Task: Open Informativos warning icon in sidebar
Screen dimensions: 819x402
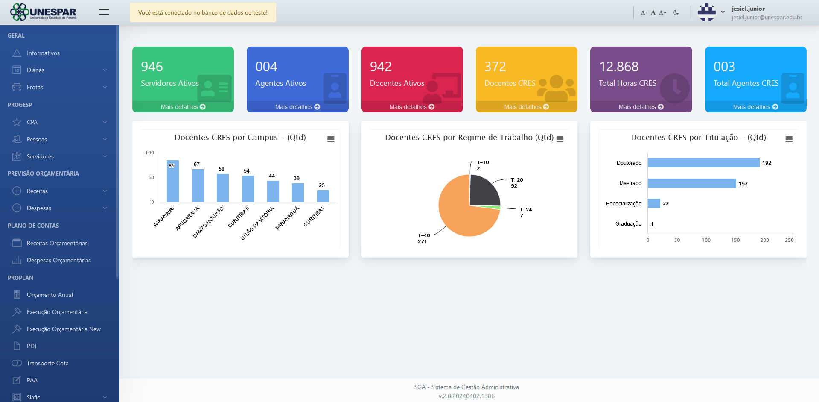Action: [x=17, y=53]
